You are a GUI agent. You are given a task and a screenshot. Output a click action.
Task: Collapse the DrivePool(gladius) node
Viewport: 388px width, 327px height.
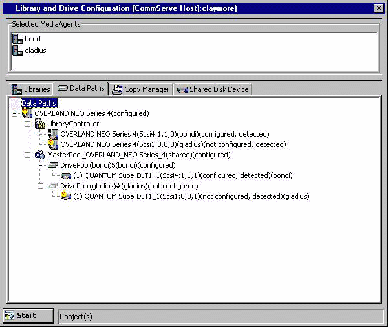click(x=41, y=186)
